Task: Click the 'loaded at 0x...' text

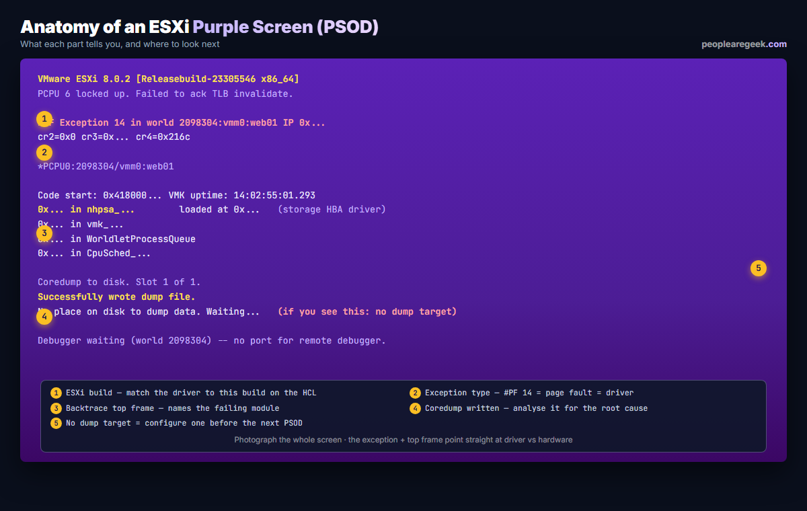Action: click(219, 210)
